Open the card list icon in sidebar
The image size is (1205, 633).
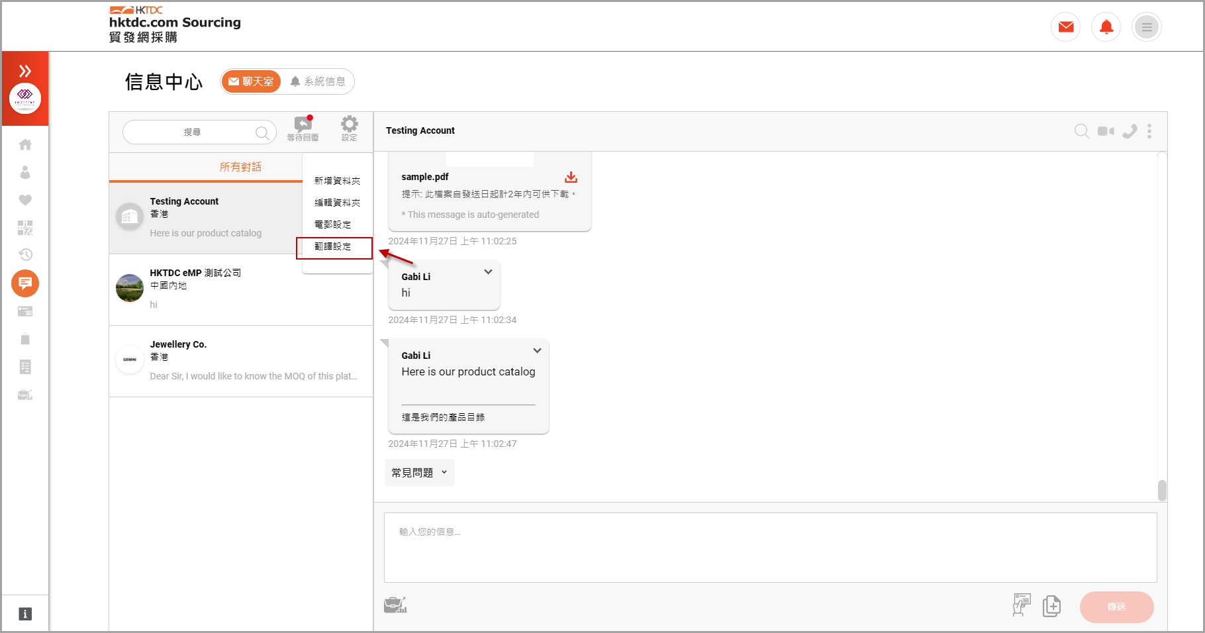coord(25,311)
